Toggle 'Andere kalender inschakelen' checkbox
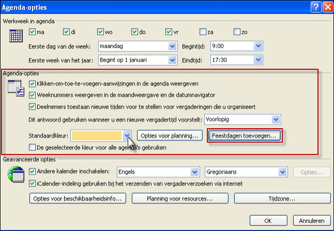334x231 pixels. (x=32, y=172)
